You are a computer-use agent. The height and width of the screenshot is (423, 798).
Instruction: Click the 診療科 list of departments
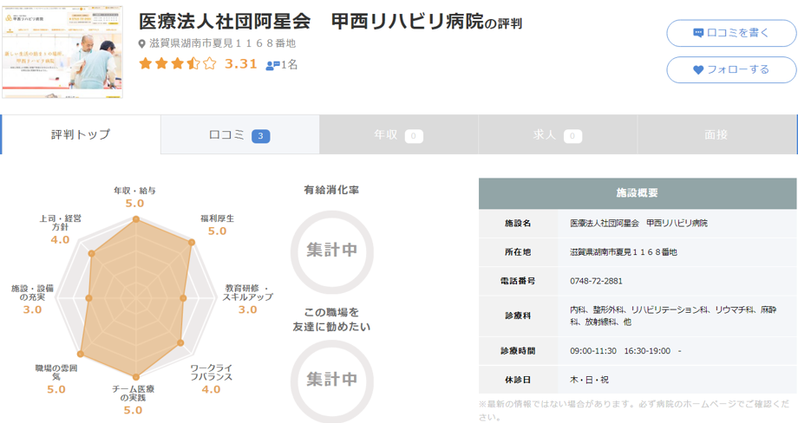[x=673, y=316]
